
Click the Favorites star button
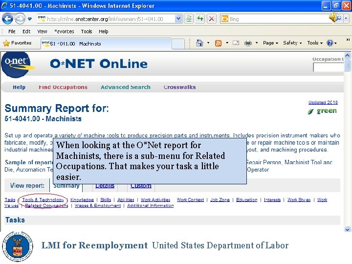click(18, 43)
